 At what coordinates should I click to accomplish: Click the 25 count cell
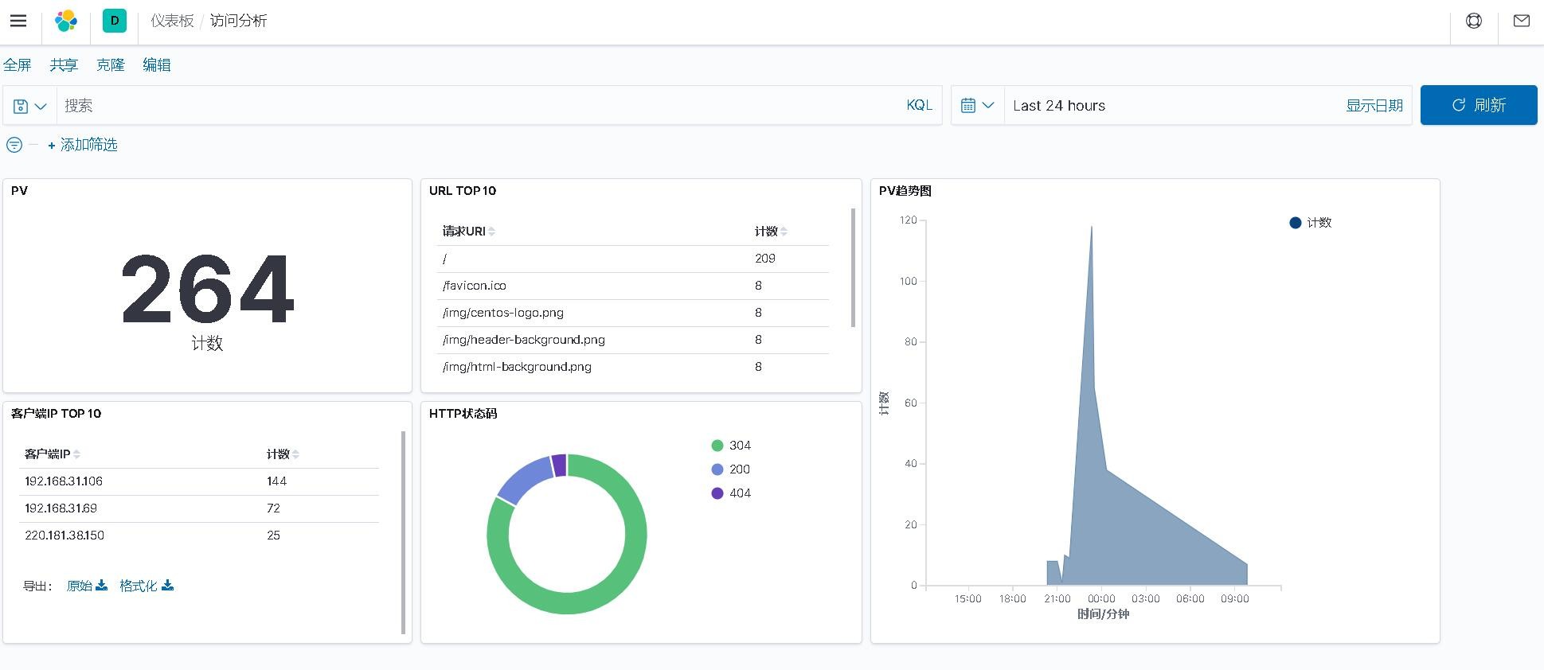[x=273, y=536]
